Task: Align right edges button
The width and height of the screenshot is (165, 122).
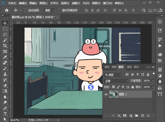Action: [x=98, y=10]
